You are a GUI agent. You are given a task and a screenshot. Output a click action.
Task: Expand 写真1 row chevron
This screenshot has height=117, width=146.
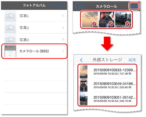coord(63,16)
